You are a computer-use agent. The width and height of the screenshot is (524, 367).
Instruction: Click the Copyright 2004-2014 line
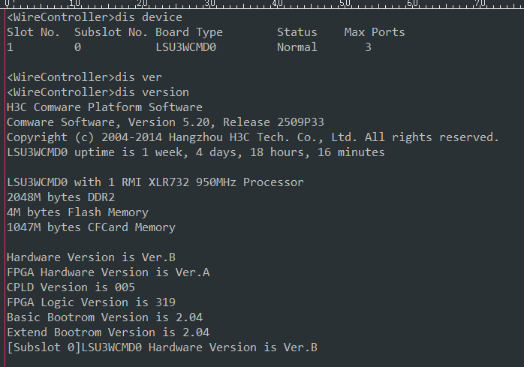pos(252,137)
